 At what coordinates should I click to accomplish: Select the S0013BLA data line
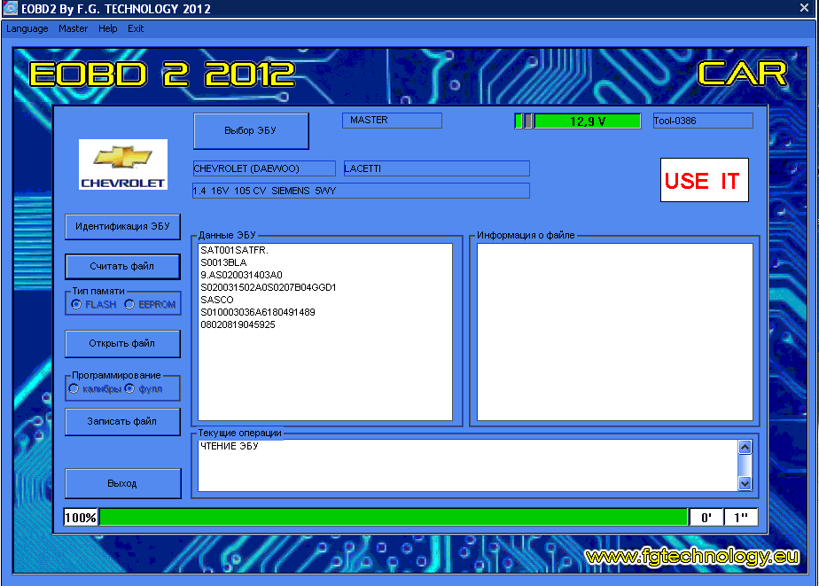coord(223,262)
